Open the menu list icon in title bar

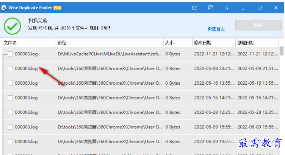(227, 8)
